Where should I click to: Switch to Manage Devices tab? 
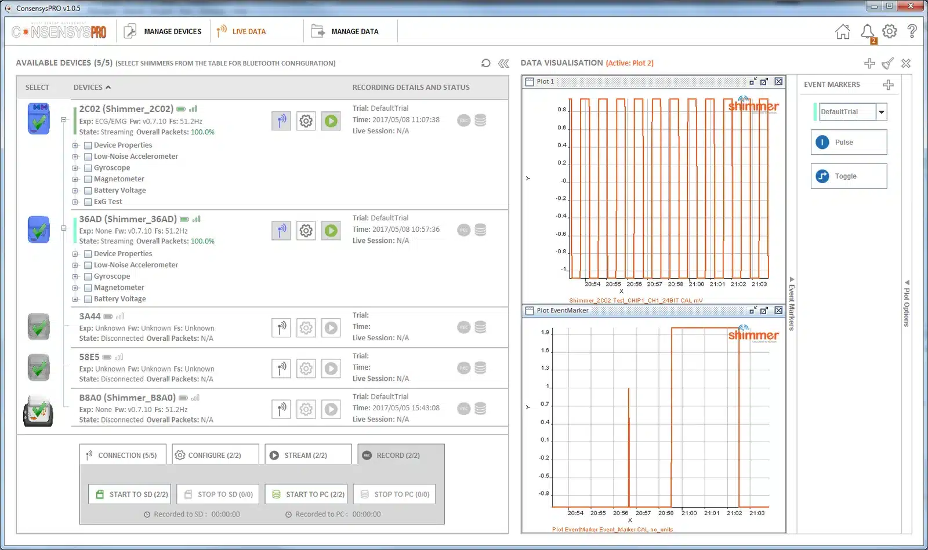coord(163,31)
